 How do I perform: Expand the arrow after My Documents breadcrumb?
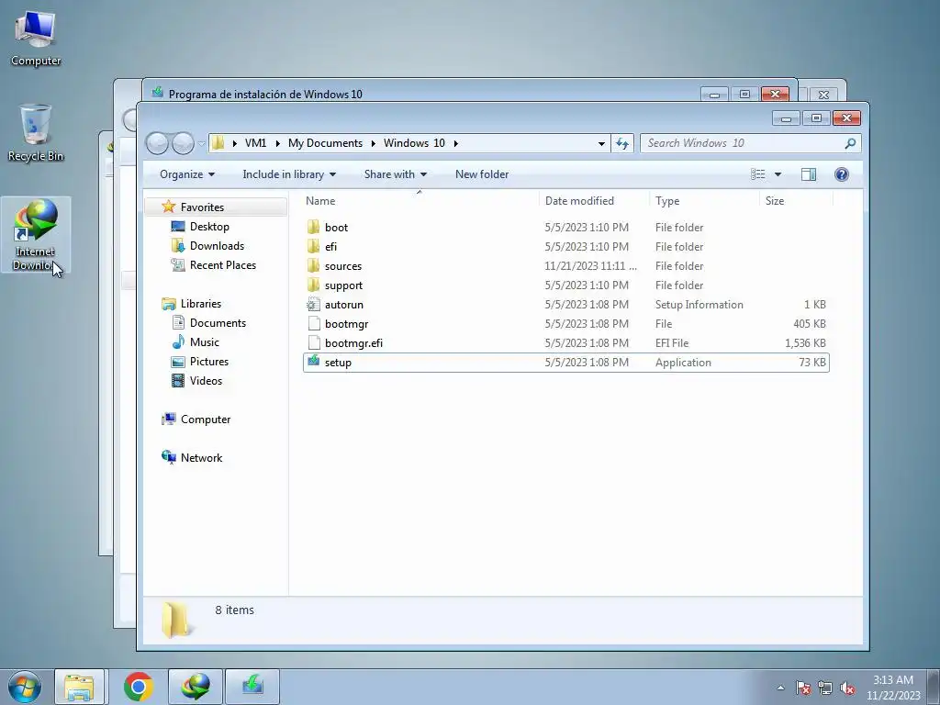pos(373,143)
